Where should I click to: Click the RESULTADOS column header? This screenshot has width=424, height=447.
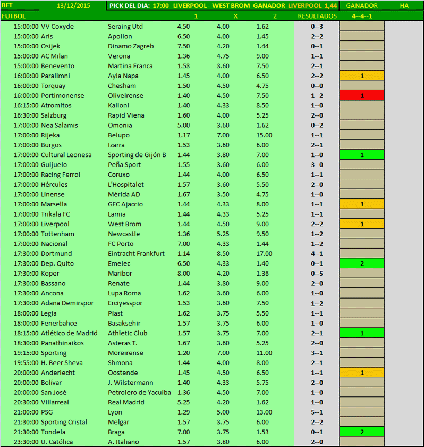(317, 16)
